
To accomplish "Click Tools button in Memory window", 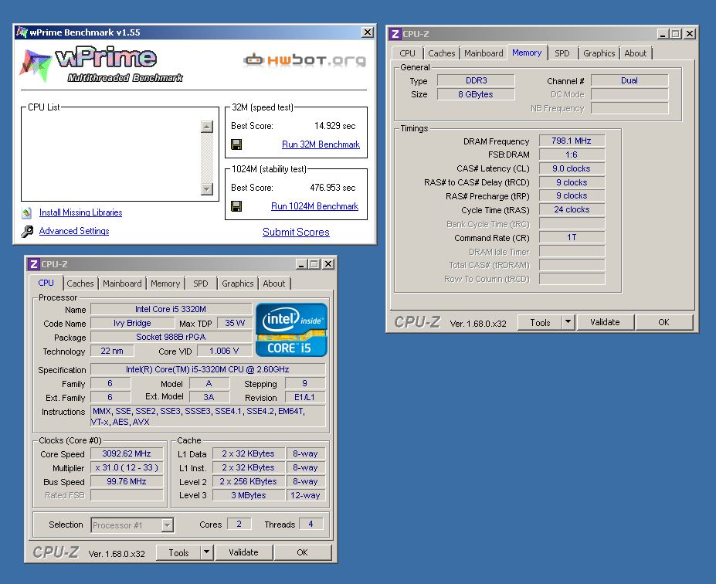I will pyautogui.click(x=540, y=322).
